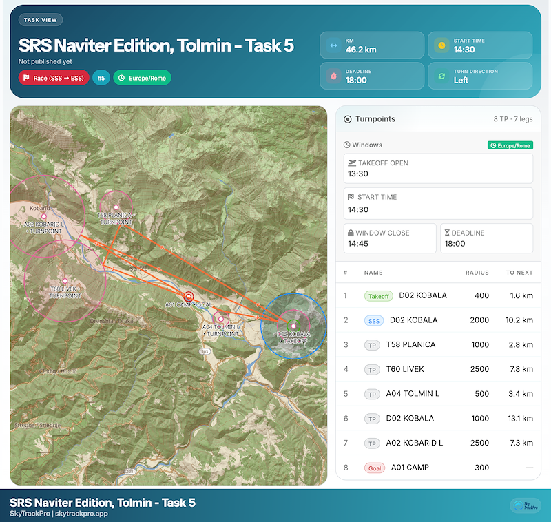This screenshot has width=551, height=522.
Task: Select the T58 PLANICA turnpoint name
Action: pyautogui.click(x=410, y=344)
